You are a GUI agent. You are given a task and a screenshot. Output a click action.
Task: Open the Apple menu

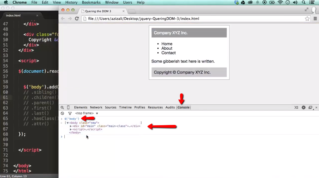tap(6, 3)
